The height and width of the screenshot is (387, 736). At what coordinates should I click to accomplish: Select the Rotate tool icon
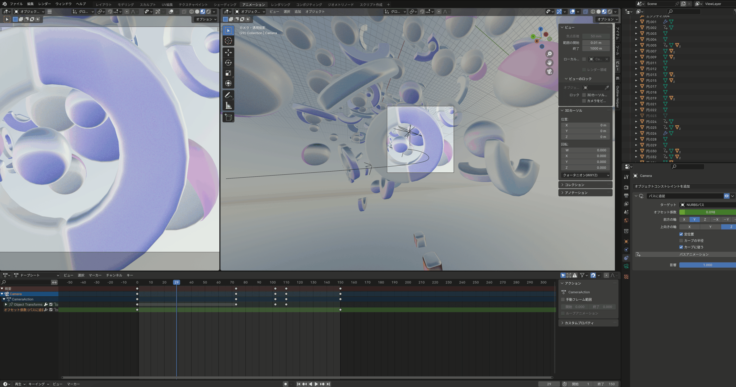228,63
